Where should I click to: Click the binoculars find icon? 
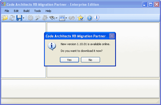[x=52, y=18]
